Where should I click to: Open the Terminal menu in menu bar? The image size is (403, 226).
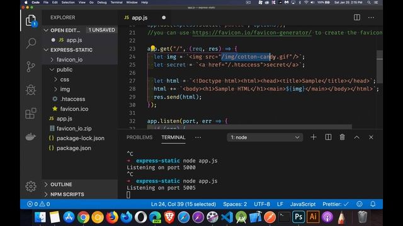[x=116, y=3]
